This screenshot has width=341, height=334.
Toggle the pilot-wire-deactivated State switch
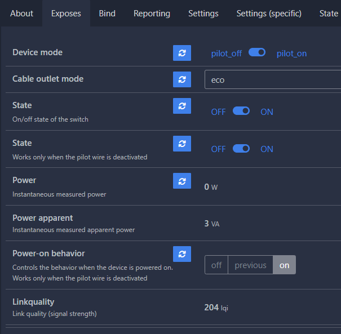(x=241, y=149)
